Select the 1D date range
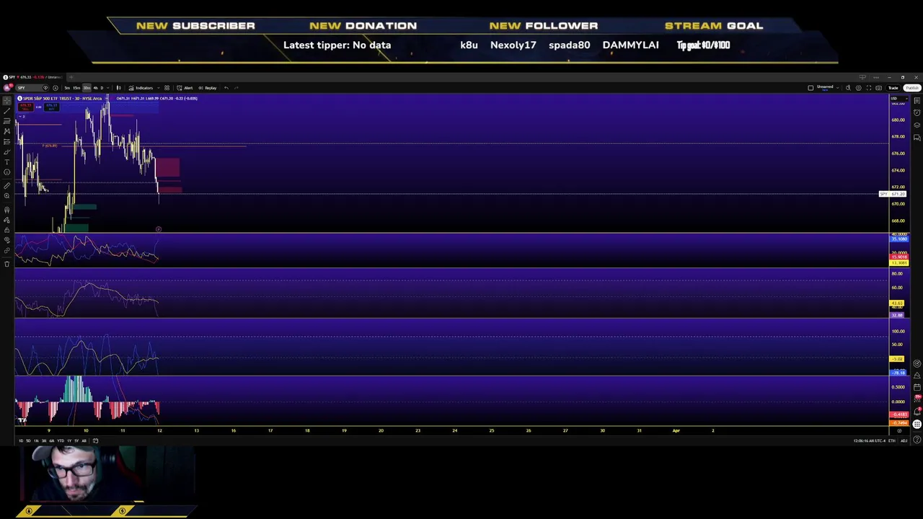Viewport: 923px width, 519px height. point(21,440)
